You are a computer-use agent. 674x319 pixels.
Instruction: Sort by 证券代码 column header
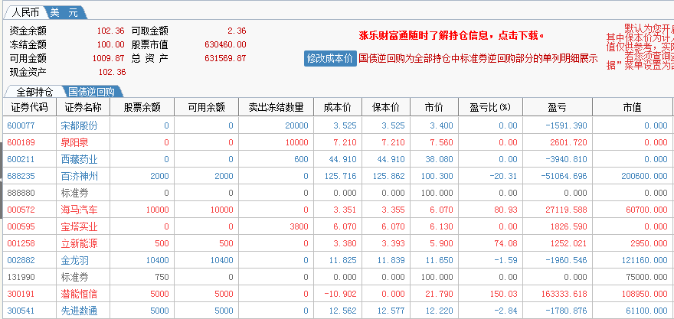29,107
